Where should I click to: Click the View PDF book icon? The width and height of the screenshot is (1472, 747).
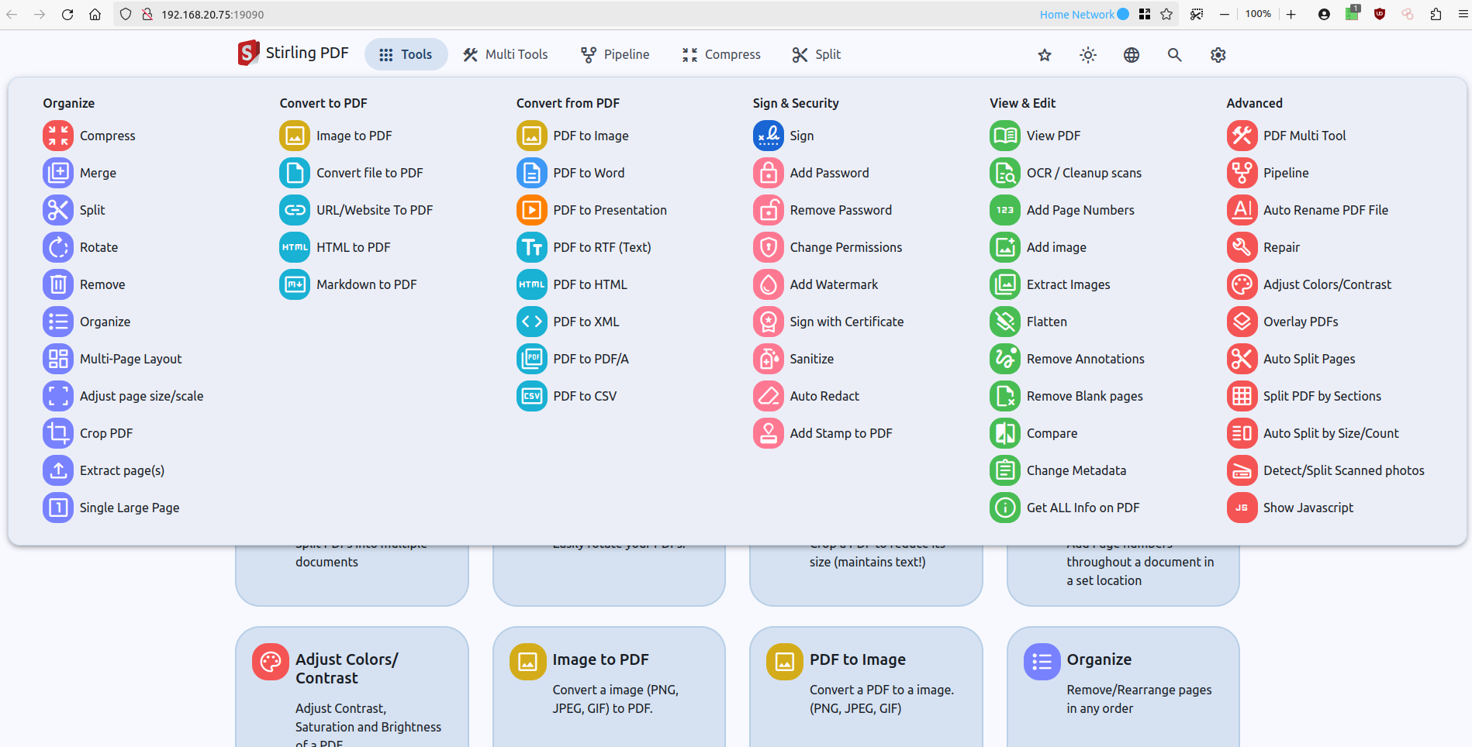tap(1005, 136)
